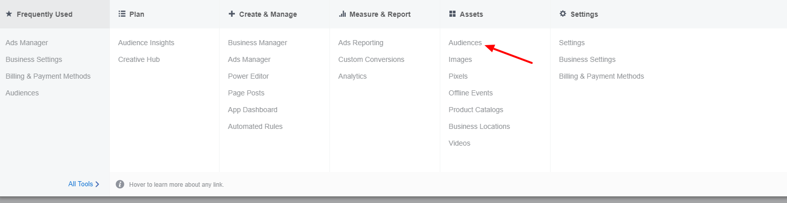This screenshot has width=787, height=203.
Task: Open App Dashboard
Action: 253,110
